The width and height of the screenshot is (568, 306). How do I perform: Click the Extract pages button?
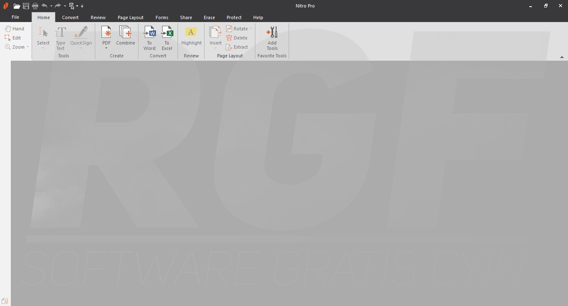[x=237, y=47]
